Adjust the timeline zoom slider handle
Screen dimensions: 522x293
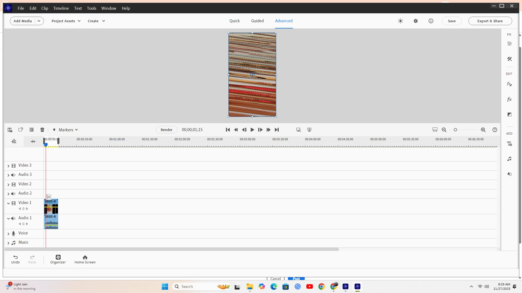point(455,130)
